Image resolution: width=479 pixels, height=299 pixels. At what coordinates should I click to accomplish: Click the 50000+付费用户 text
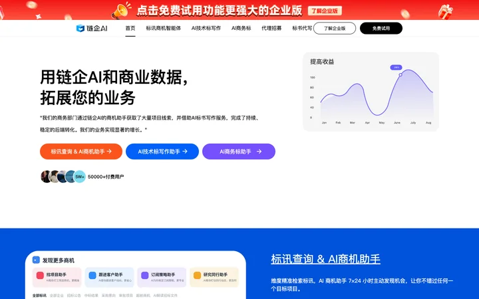click(106, 177)
